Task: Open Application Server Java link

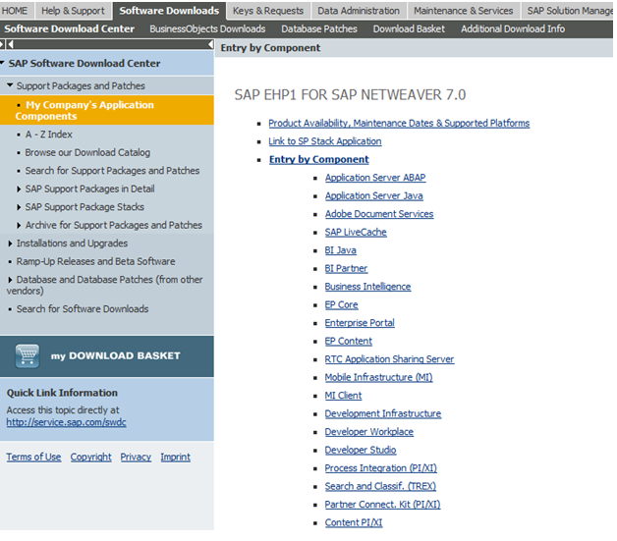Action: tap(373, 195)
